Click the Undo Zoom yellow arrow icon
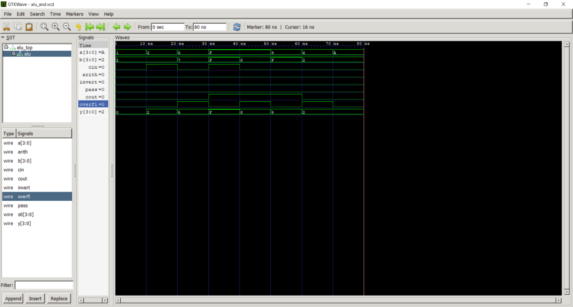The width and height of the screenshot is (573, 307). click(79, 27)
